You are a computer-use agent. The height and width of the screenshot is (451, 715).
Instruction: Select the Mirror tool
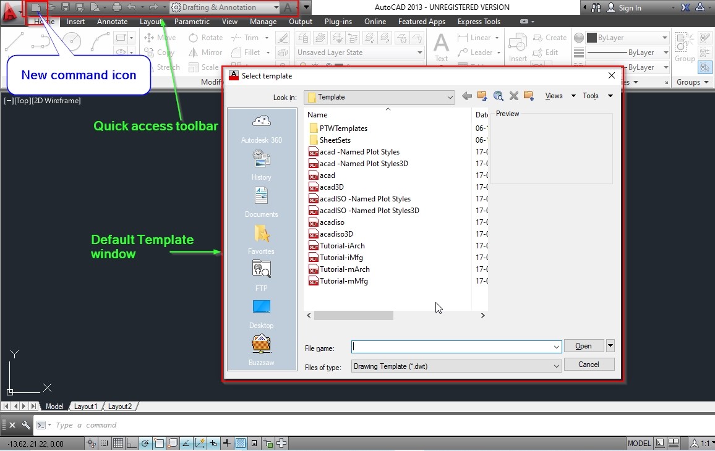click(x=210, y=52)
